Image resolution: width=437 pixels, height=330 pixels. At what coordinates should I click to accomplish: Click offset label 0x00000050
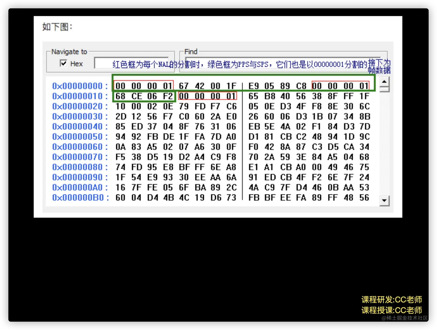[77, 136]
